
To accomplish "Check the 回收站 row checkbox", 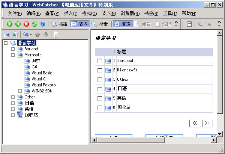I will coord(100,108).
